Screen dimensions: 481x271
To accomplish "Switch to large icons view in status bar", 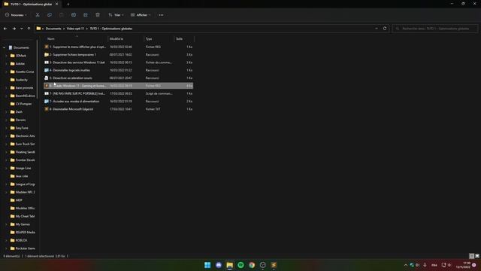I will click(477, 256).
